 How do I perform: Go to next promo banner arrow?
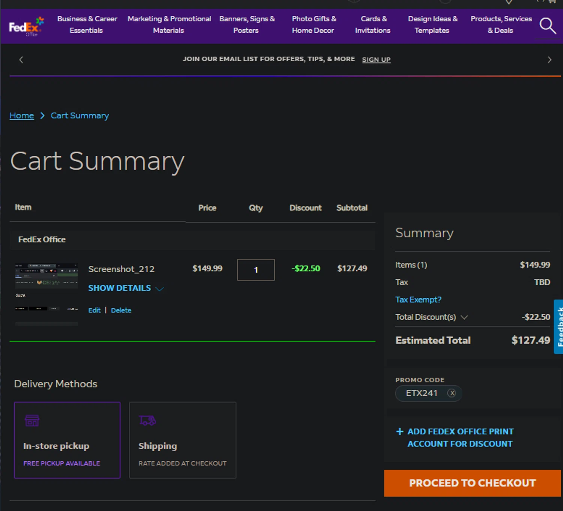coord(549,60)
